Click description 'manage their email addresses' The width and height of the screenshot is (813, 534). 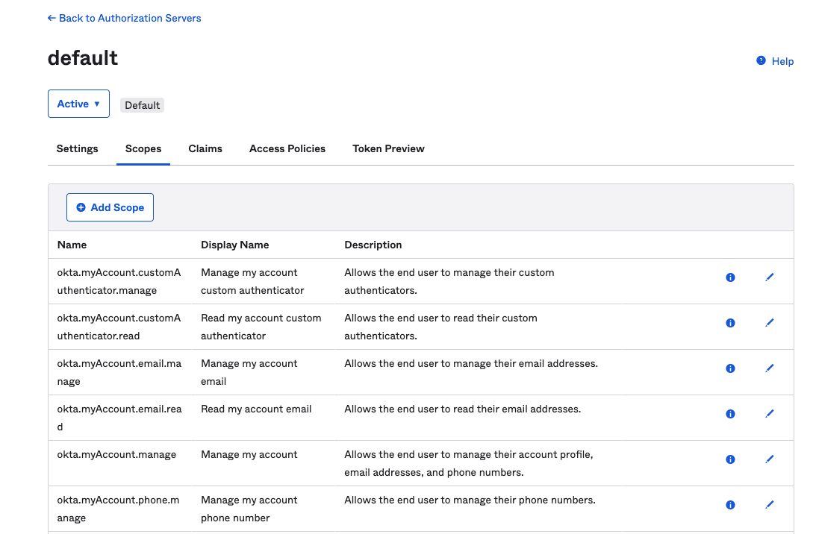(471, 364)
